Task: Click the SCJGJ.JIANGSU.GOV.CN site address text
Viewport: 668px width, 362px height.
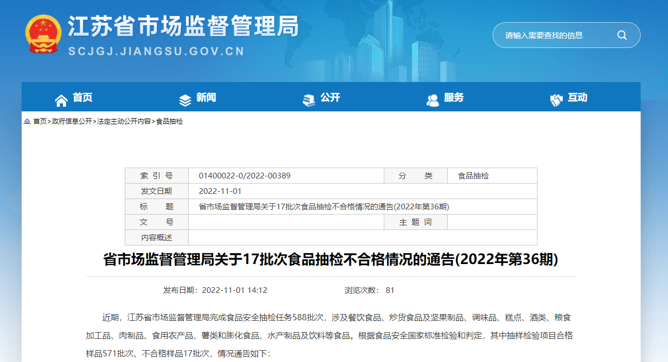Action: click(156, 52)
